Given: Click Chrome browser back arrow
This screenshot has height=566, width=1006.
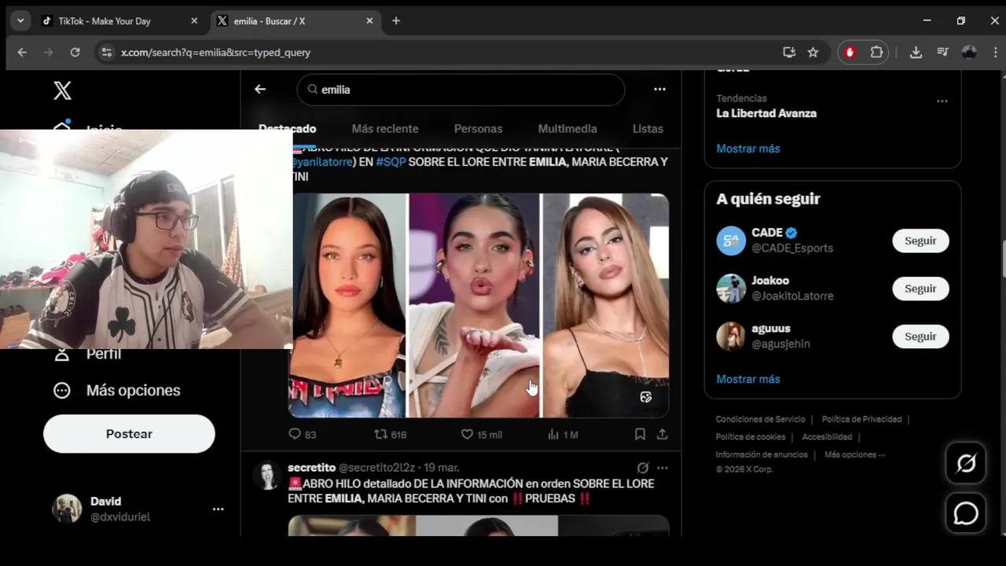Looking at the screenshot, I should point(22,53).
